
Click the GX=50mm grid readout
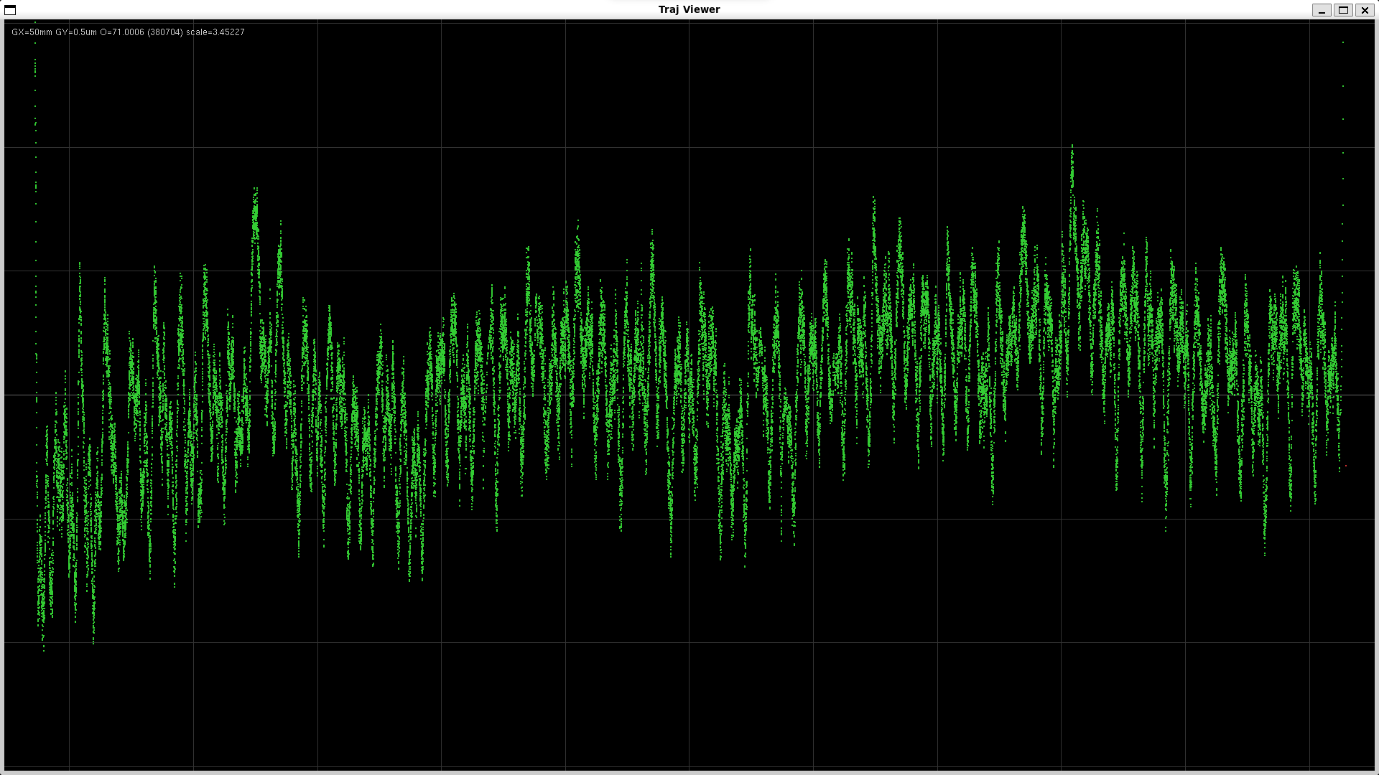pos(32,32)
